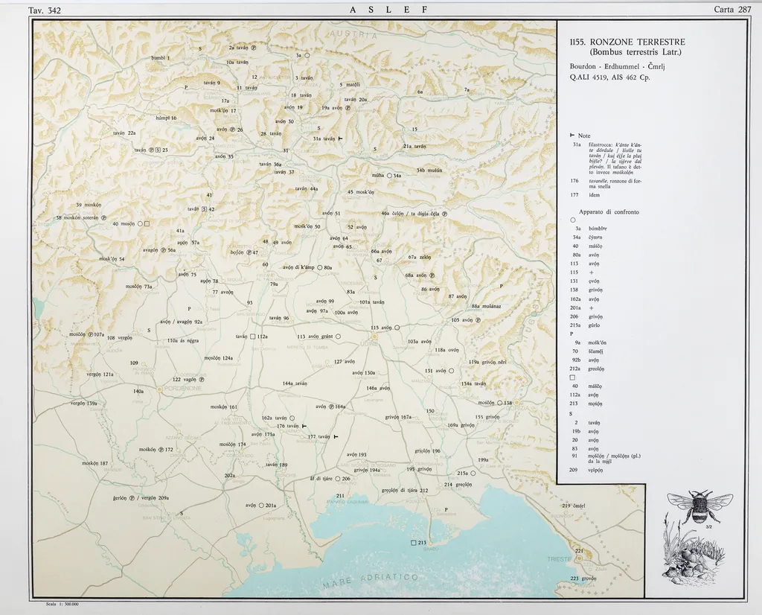Click the Tav. 342 label

44,10
